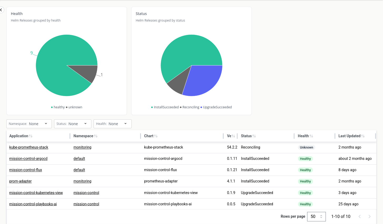Open the Health filter dropdown
The width and height of the screenshot is (383, 224).
(x=112, y=124)
